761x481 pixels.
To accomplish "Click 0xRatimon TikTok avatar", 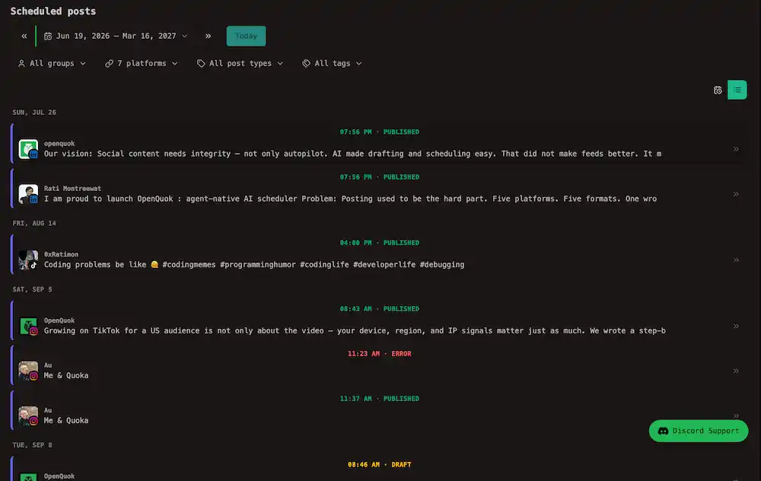I will 28,260.
